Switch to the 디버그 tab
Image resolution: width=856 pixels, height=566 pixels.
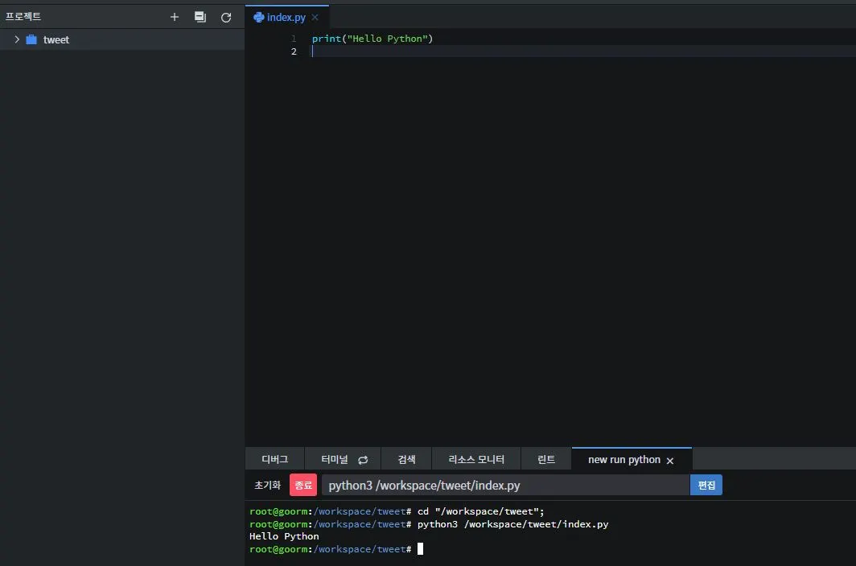[x=274, y=459]
